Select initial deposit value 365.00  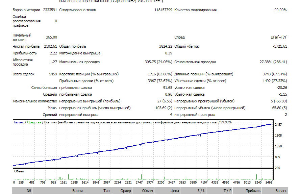click(51, 37)
